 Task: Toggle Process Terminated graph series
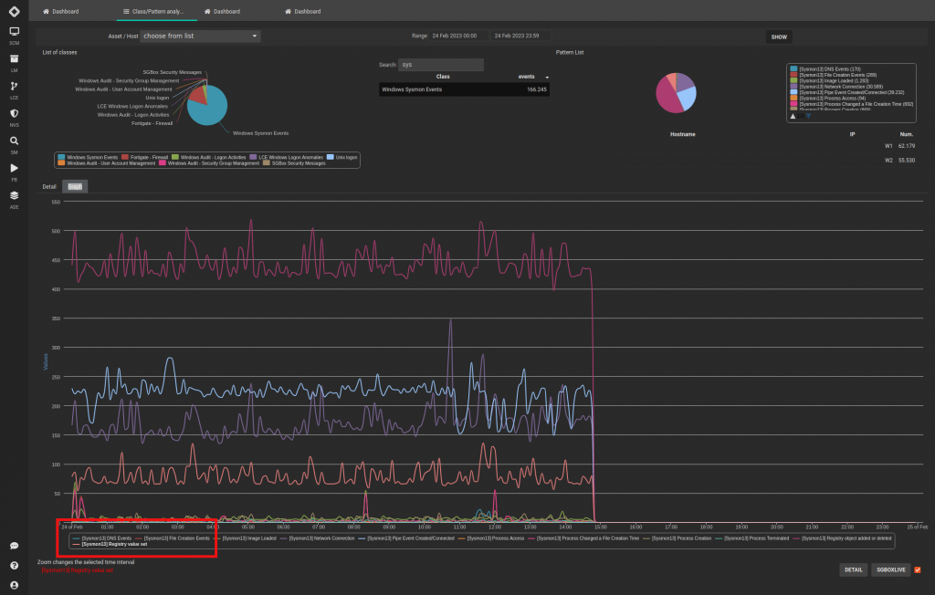(752, 538)
